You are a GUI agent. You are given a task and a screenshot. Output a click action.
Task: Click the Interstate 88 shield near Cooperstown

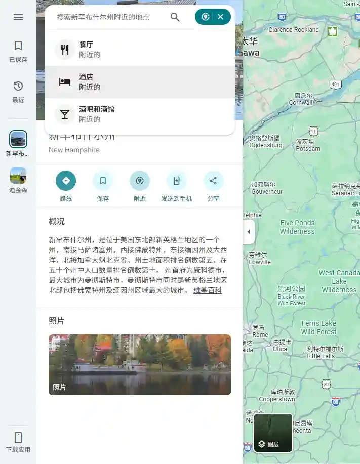[x=335, y=402]
